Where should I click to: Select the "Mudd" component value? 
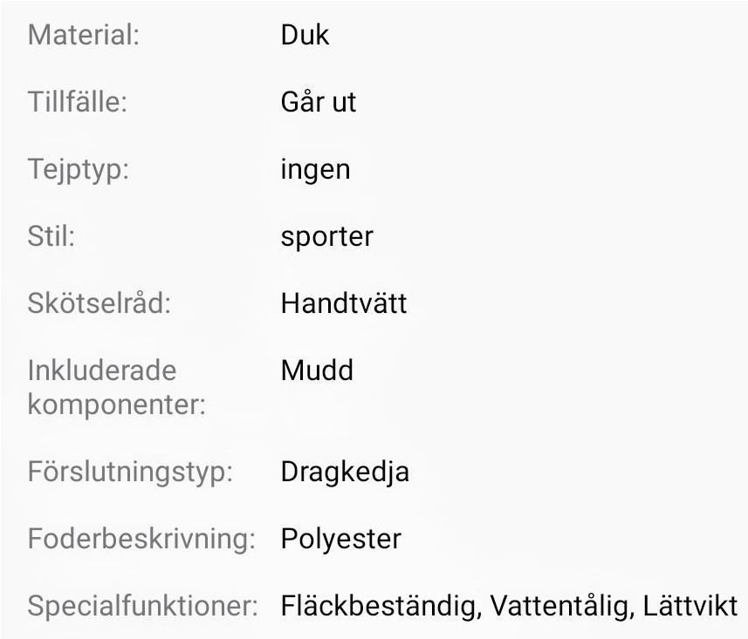(x=317, y=370)
